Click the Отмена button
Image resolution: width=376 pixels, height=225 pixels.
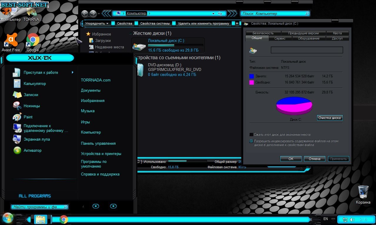pyautogui.click(x=314, y=159)
